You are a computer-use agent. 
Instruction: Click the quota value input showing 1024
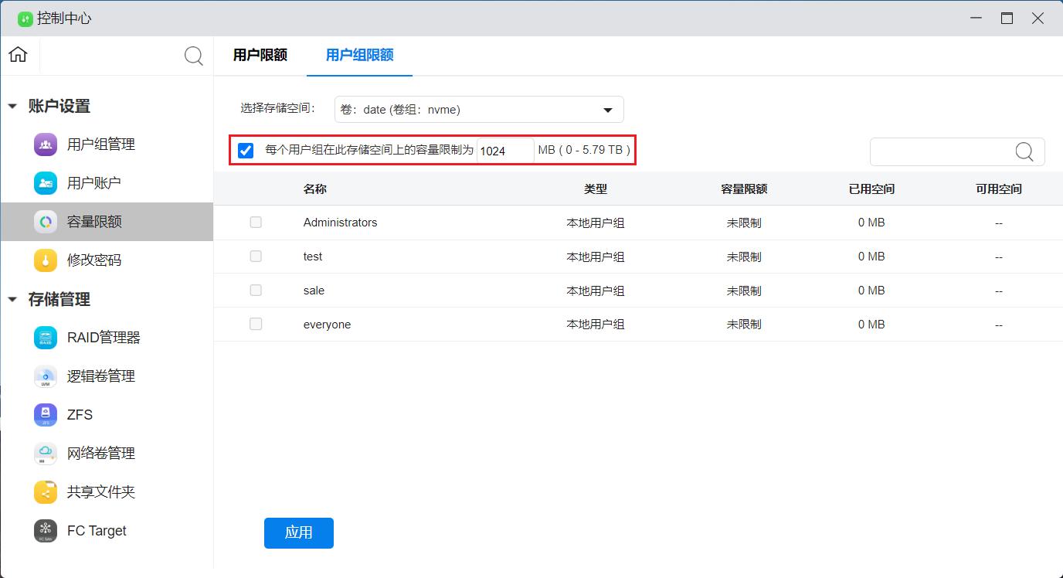coord(504,150)
